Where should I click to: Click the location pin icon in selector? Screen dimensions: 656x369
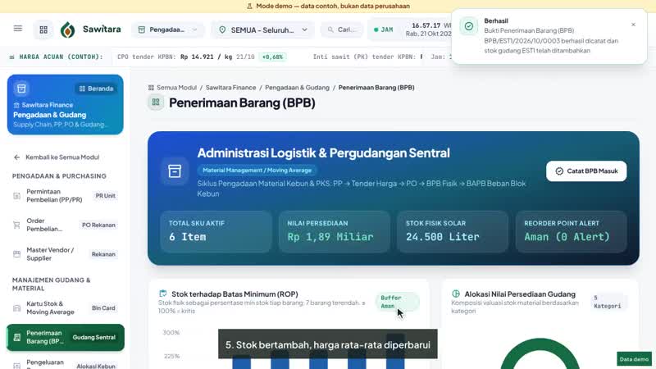pyautogui.click(x=222, y=30)
